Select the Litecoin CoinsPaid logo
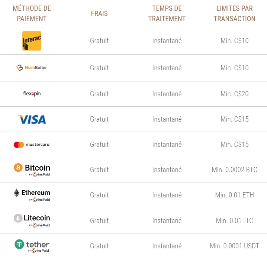This screenshot has width=267, height=258. [32, 220]
